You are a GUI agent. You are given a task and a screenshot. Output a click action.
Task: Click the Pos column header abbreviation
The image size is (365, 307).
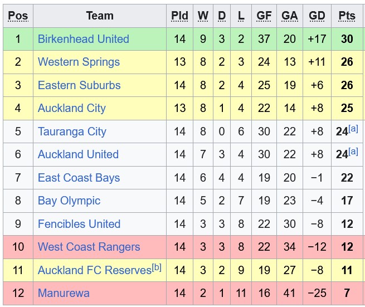click(18, 16)
